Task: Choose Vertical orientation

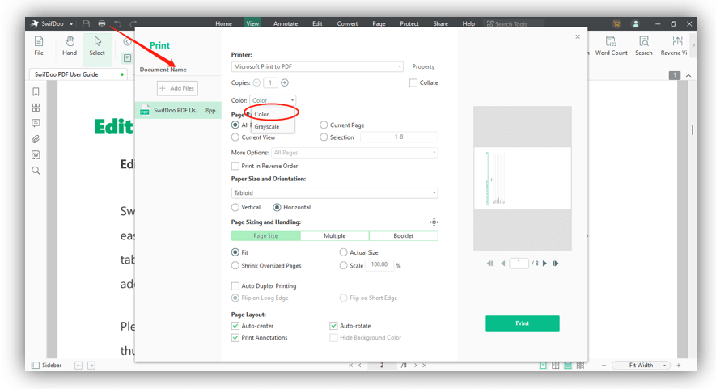Action: pyautogui.click(x=235, y=207)
